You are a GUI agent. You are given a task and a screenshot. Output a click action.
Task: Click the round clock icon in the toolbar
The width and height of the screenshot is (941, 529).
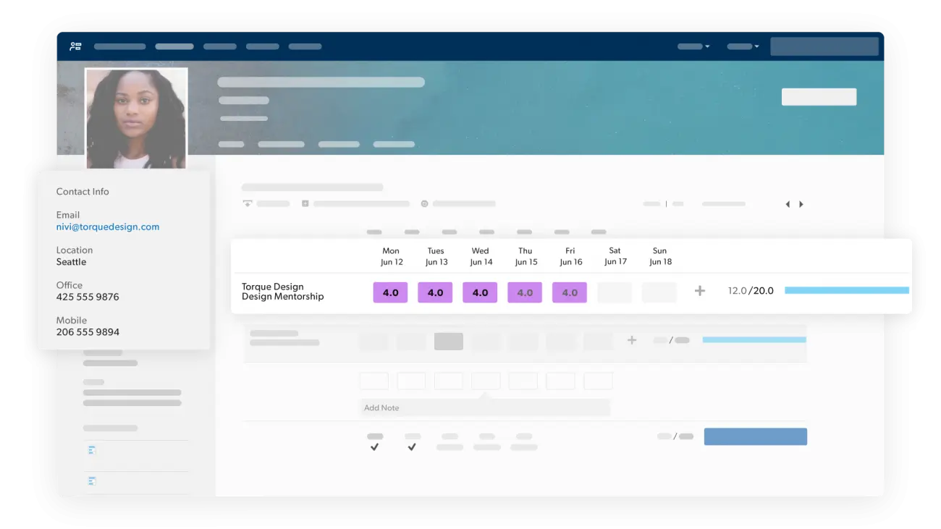pos(425,204)
